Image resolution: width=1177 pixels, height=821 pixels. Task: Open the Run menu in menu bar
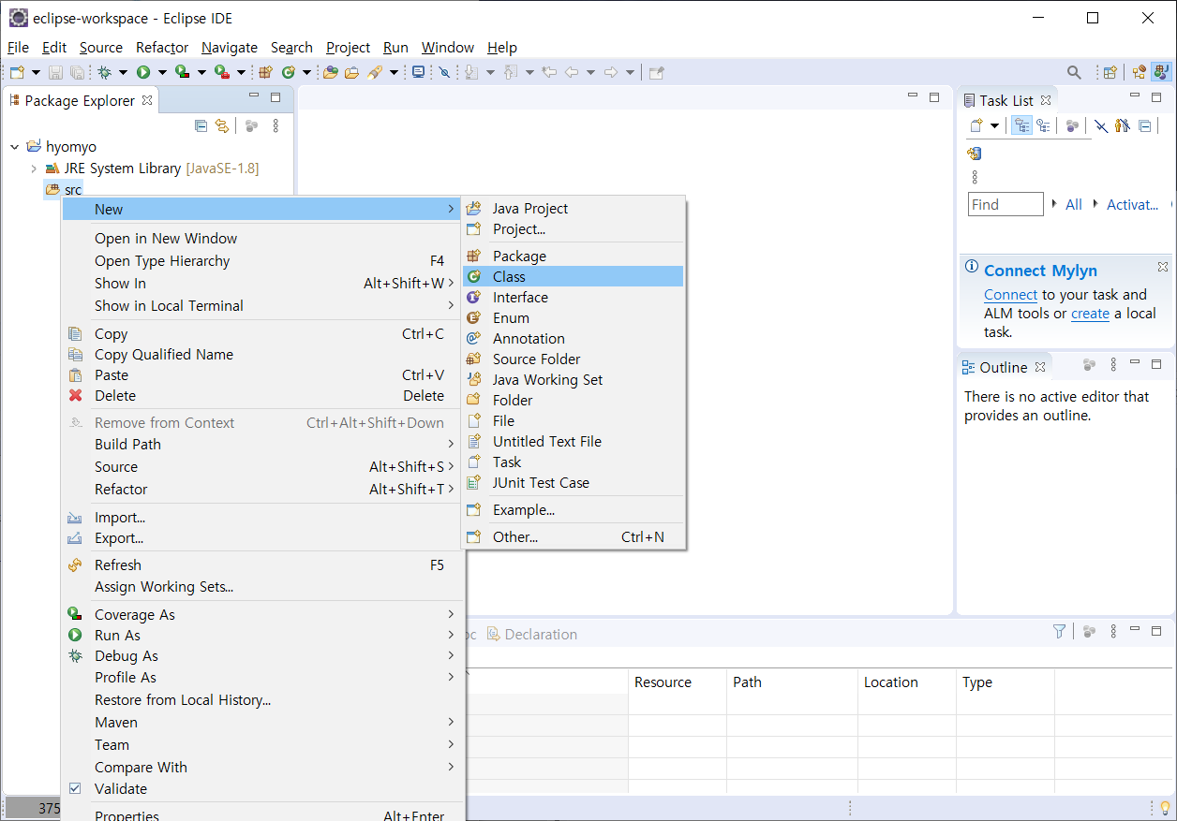click(x=395, y=47)
